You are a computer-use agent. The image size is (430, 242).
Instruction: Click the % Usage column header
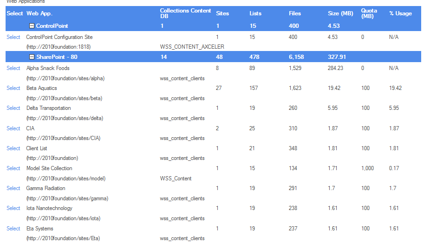pyautogui.click(x=400, y=13)
